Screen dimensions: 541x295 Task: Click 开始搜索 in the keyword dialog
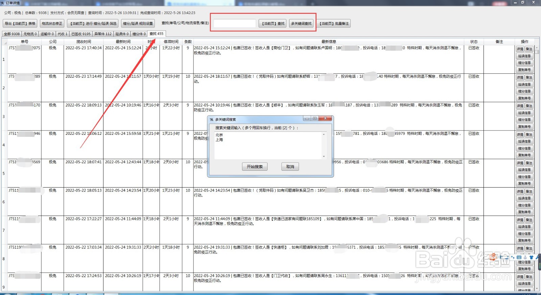click(x=255, y=167)
